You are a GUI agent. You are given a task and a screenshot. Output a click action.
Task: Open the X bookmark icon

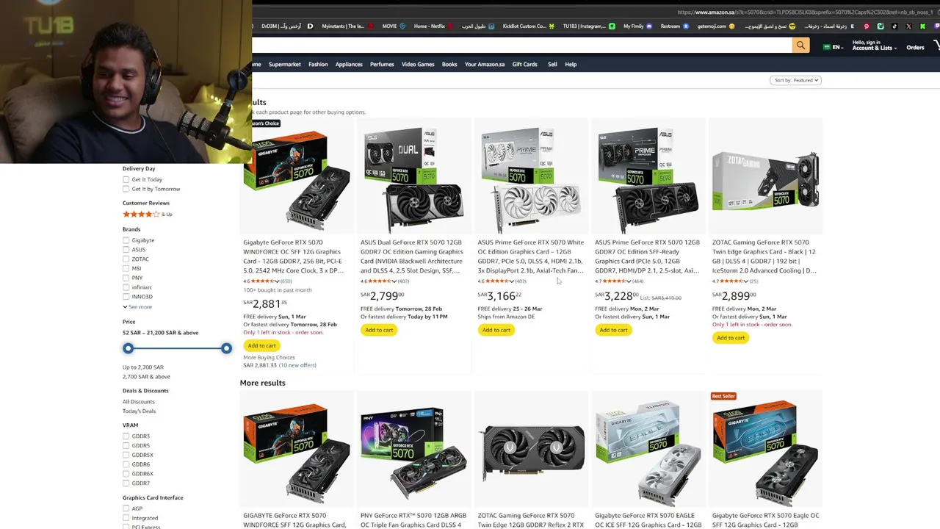[908, 26]
